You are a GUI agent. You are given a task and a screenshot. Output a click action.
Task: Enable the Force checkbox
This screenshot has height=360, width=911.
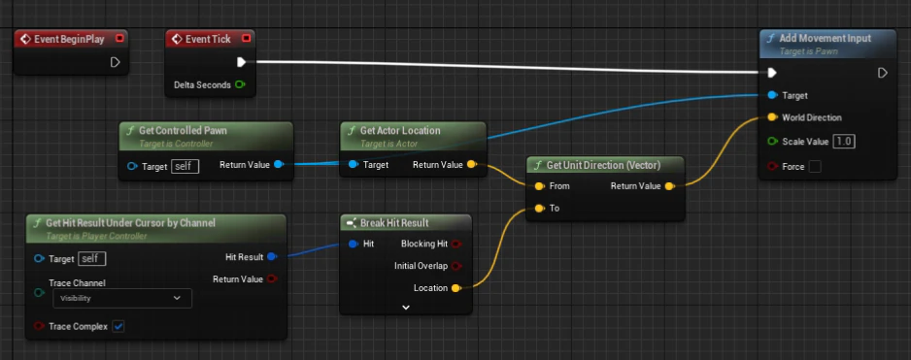(x=815, y=167)
